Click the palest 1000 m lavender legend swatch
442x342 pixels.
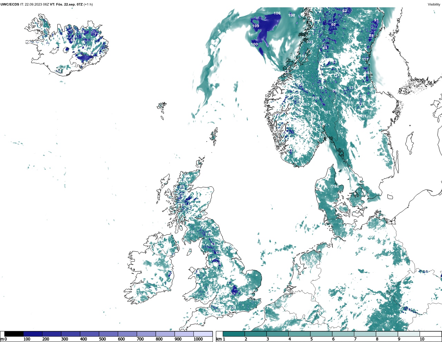[203, 334]
